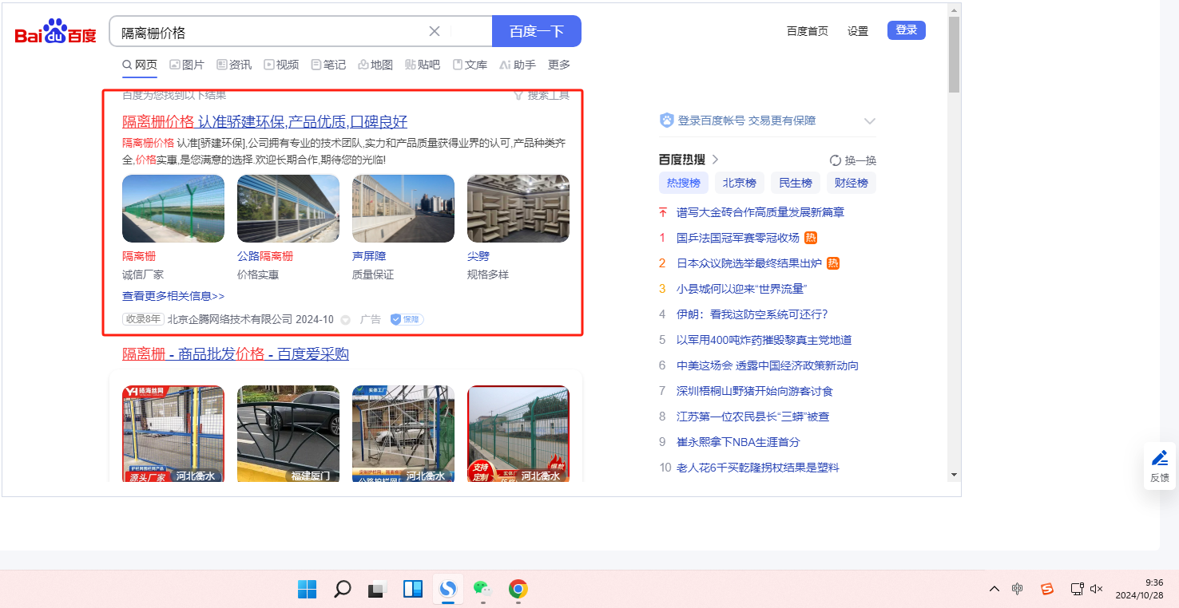Image resolution: width=1179 pixels, height=608 pixels.
Task: Switch to the 图片 search tab
Action: pyautogui.click(x=187, y=65)
